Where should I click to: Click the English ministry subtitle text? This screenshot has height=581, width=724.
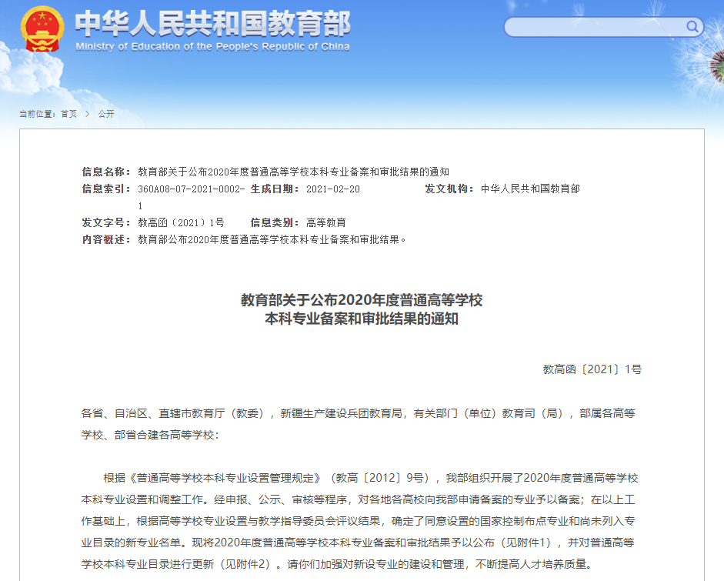(x=212, y=45)
